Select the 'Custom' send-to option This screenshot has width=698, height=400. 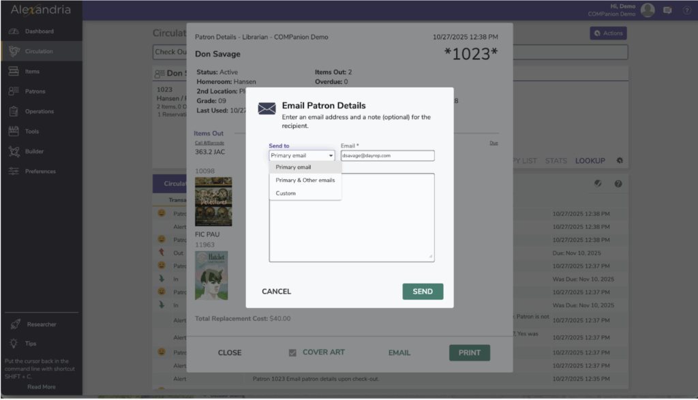[x=286, y=194]
